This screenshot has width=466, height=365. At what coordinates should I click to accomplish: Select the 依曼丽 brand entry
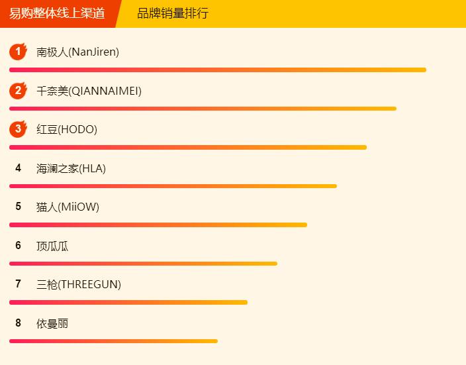(x=52, y=324)
